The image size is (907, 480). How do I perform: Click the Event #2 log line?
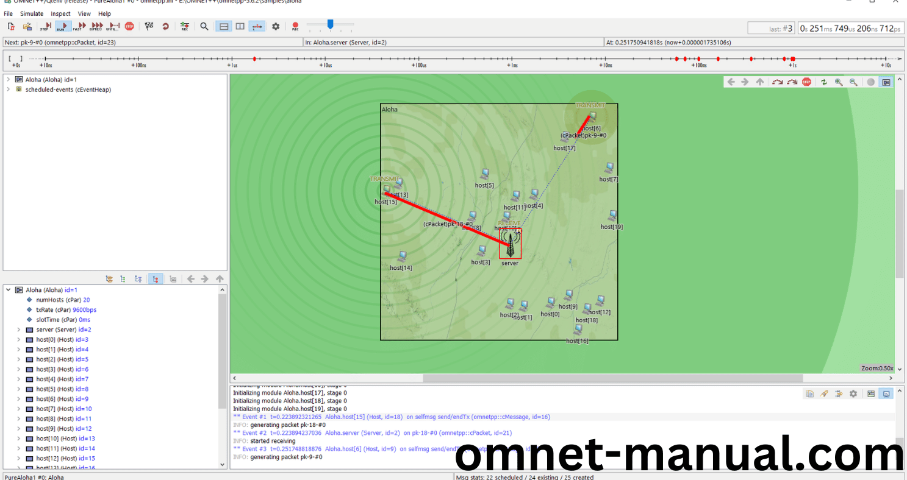click(372, 433)
